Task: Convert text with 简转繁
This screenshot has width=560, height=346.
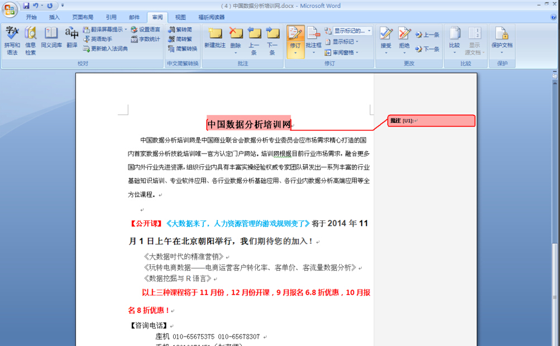Action: (x=180, y=39)
